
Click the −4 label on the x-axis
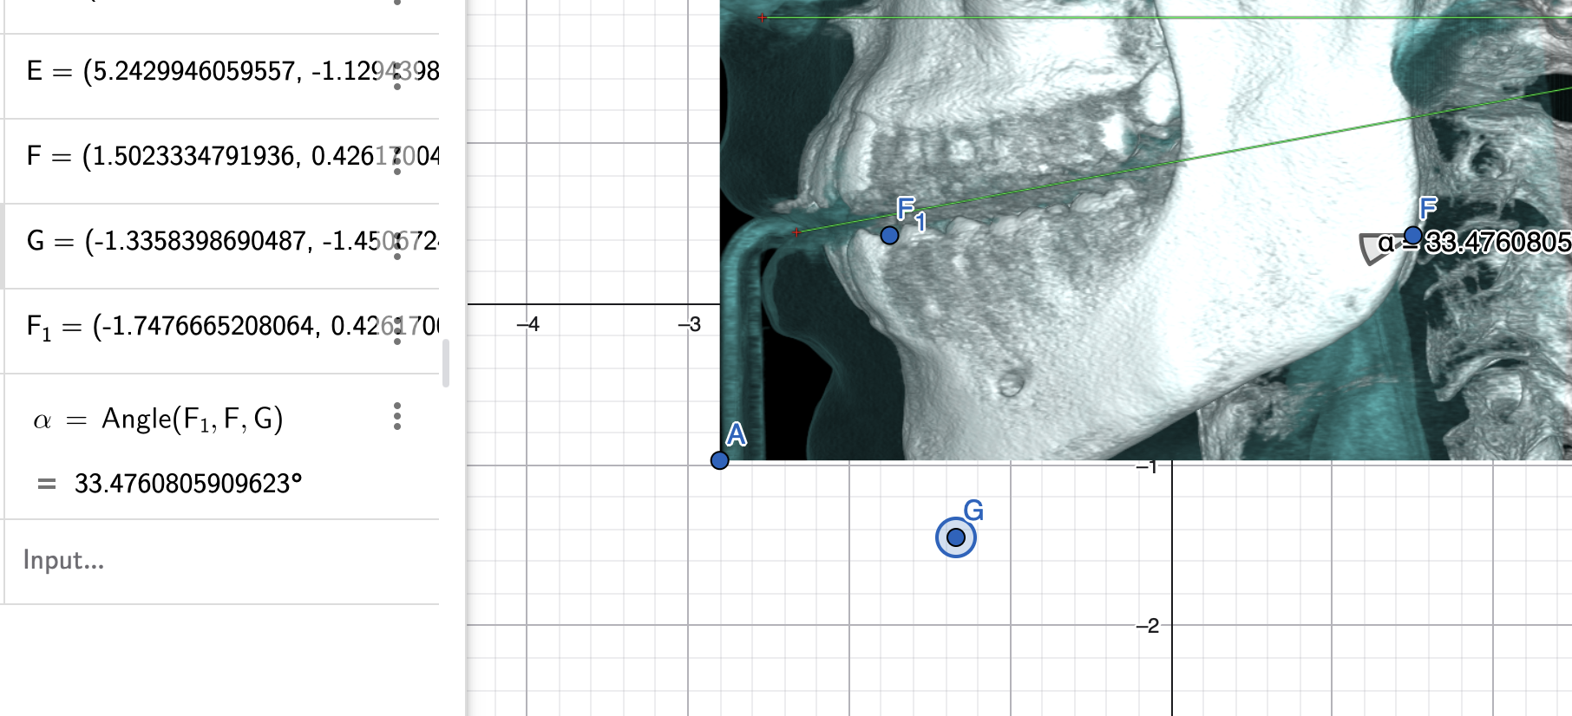tap(527, 324)
